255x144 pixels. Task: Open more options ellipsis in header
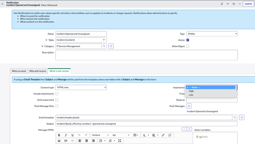(240, 4)
